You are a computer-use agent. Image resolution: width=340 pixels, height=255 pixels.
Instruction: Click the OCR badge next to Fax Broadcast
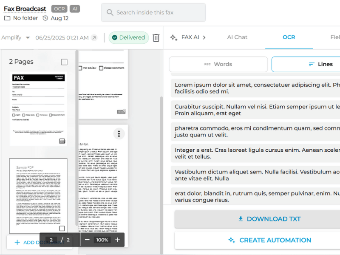(x=59, y=9)
